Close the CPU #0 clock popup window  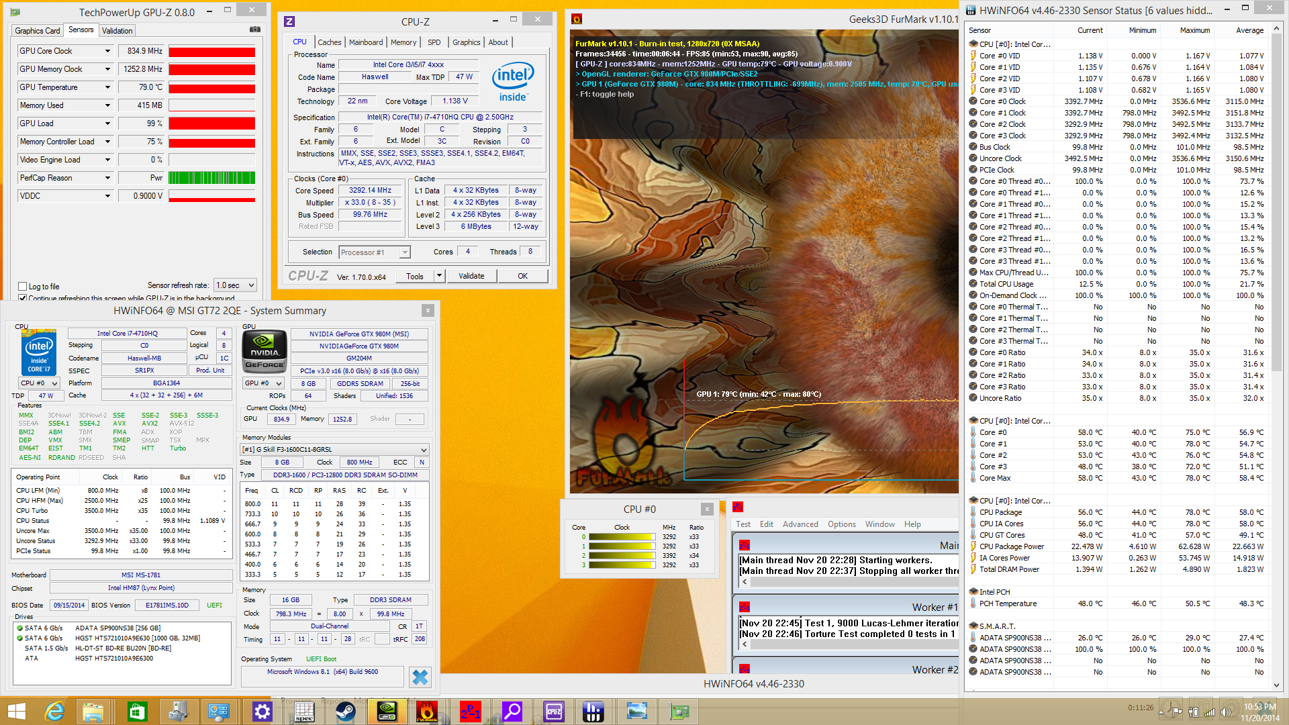coord(706,509)
